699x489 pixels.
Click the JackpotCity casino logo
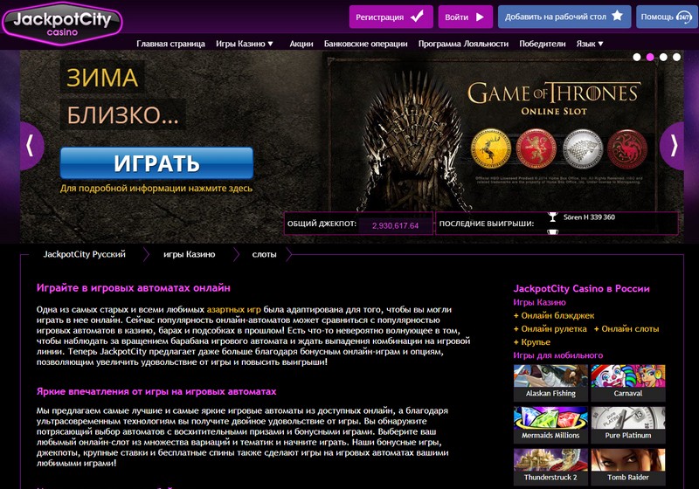(x=62, y=24)
